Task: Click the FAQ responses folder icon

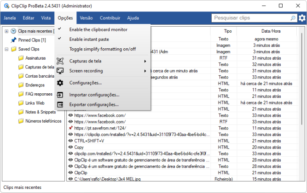Action: [21, 94]
